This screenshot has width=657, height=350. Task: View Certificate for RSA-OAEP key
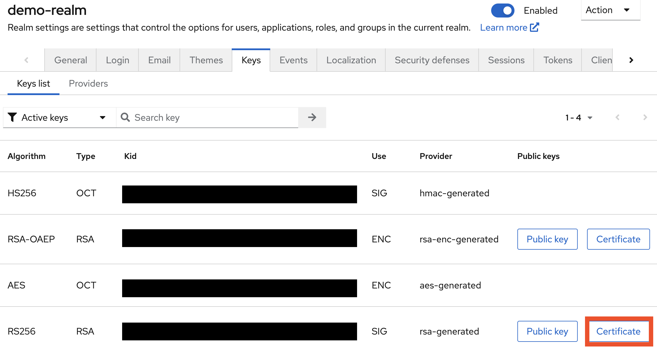tap(618, 239)
